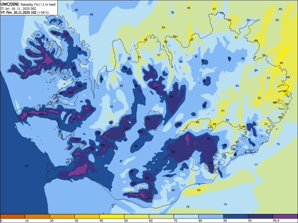298x223 pixels.
Task: Click the 90-95 dark blue legend swatch
Action: click(x=236, y=216)
